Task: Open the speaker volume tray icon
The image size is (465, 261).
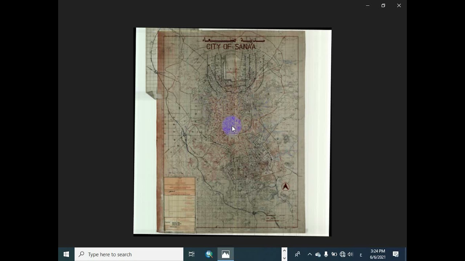Action: coord(350,254)
